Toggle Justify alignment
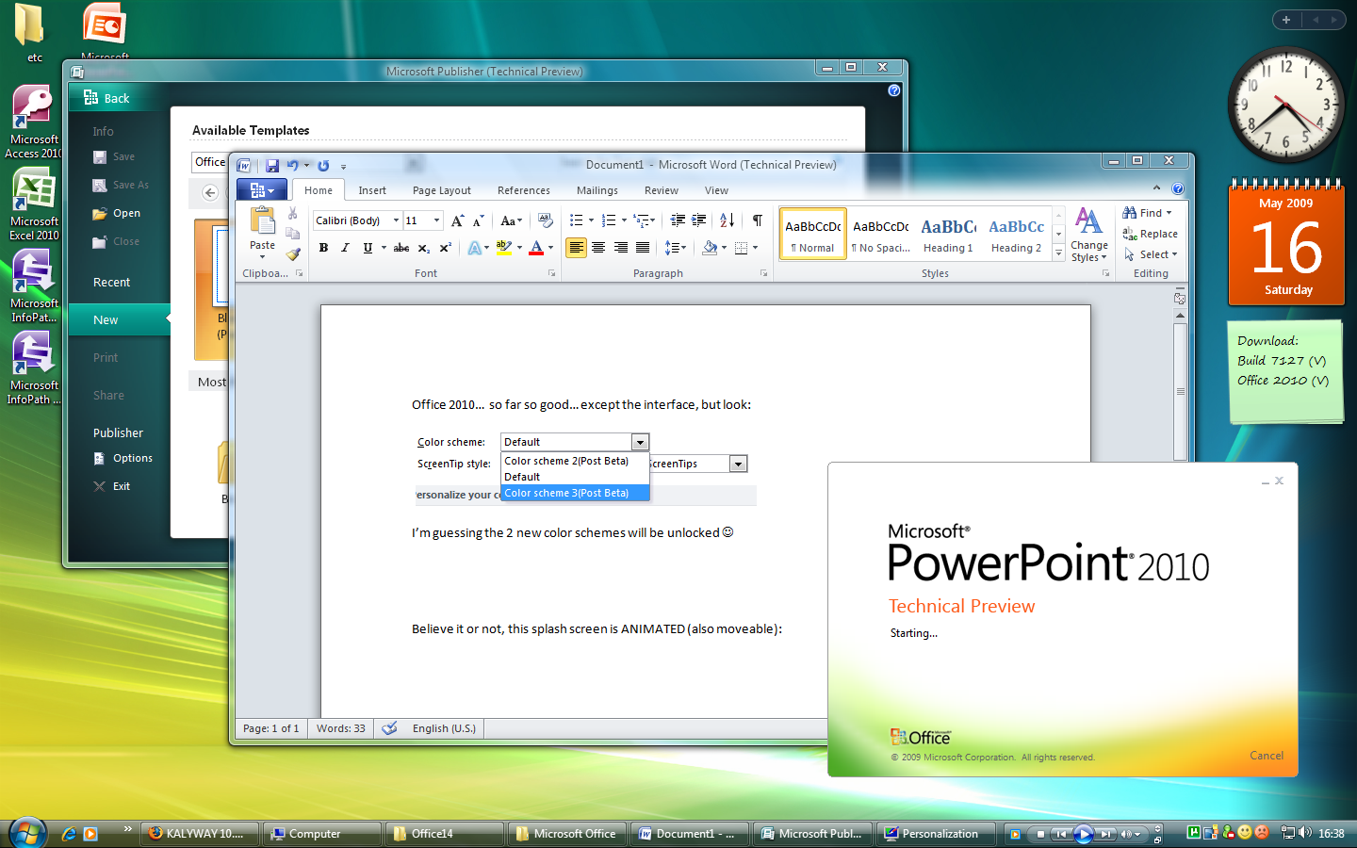The image size is (1357, 848). point(642,248)
